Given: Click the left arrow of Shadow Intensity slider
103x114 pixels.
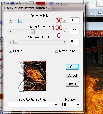Looking at the screenshot, I should click(11, 42).
